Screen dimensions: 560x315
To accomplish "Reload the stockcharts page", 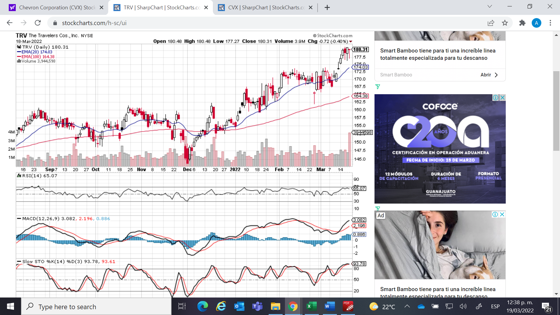I will (38, 23).
